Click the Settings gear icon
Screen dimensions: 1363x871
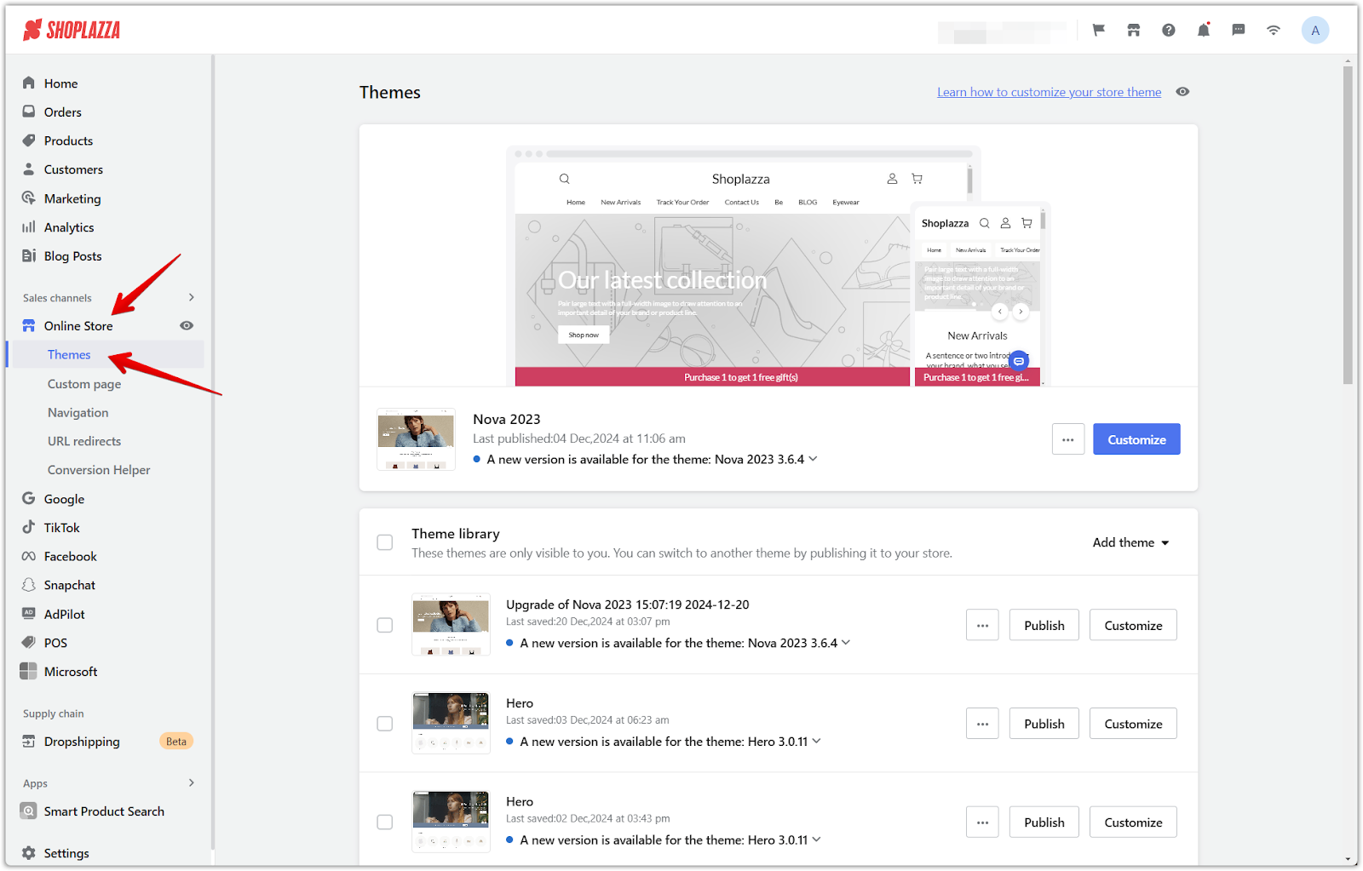point(29,853)
